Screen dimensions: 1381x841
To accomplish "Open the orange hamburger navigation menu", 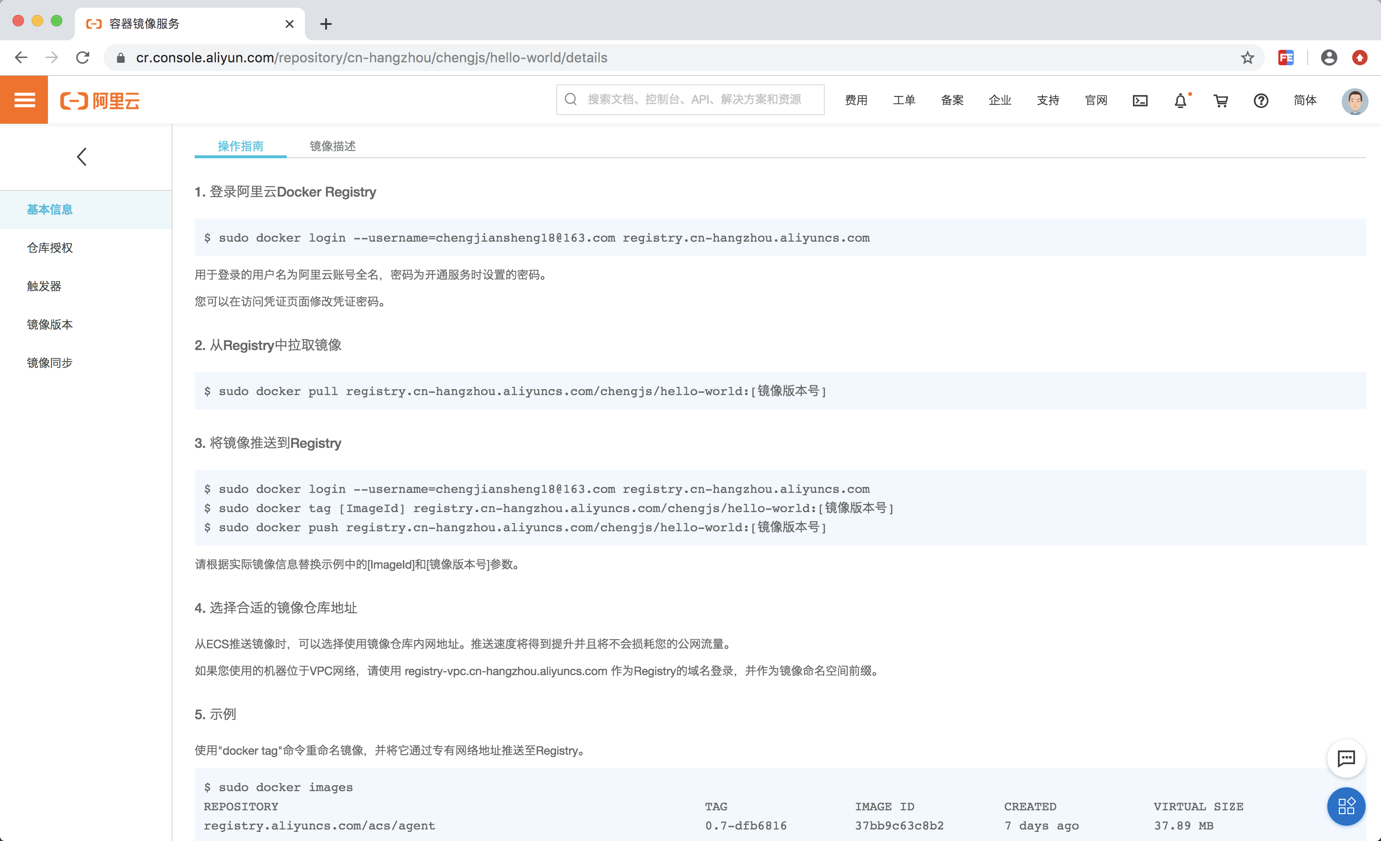I will pyautogui.click(x=24, y=100).
